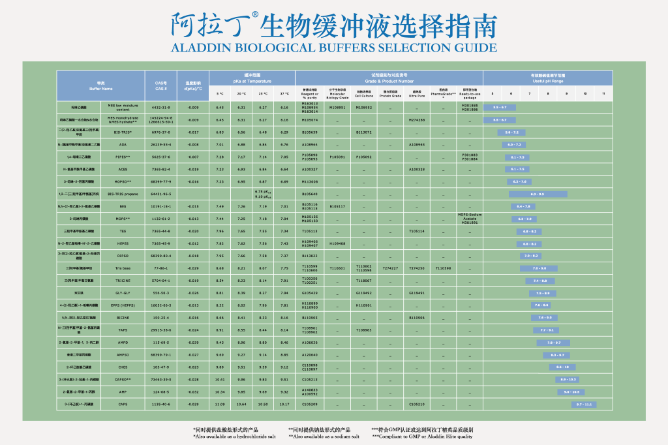Screen dimensions: 668x445
Task: Select the 'ADA' buffer name
Action: [x=123, y=144]
